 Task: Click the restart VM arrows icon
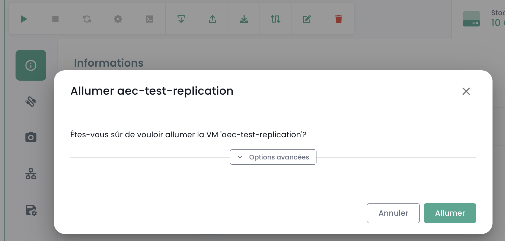tap(87, 19)
